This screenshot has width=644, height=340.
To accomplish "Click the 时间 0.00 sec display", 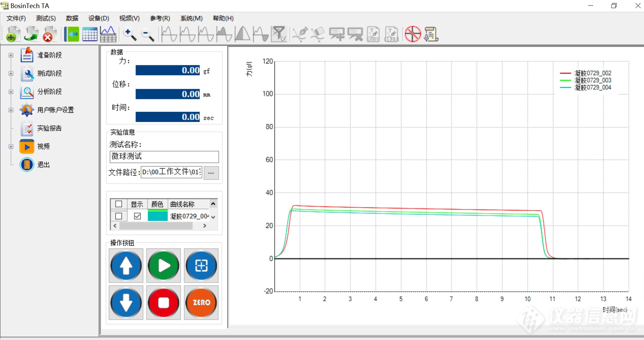I will coord(168,117).
